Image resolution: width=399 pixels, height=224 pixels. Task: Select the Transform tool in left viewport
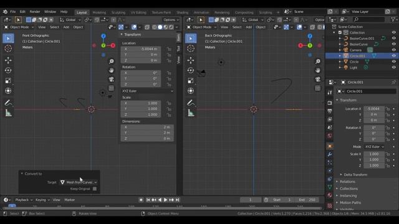(x=8, y=91)
